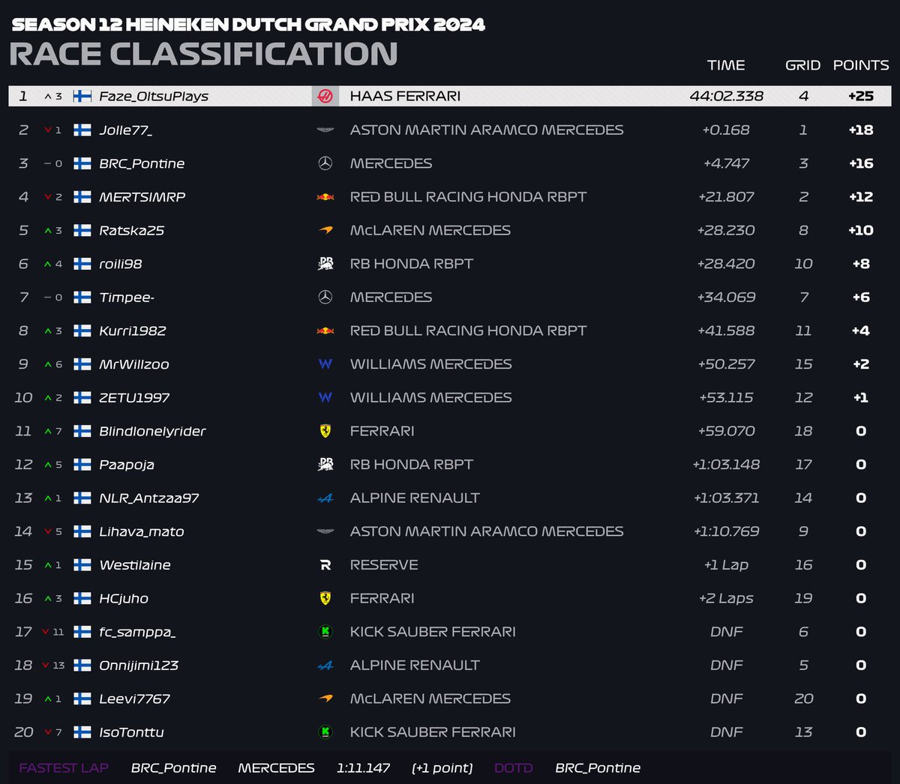Click RB logo in roili98 row

325,264
